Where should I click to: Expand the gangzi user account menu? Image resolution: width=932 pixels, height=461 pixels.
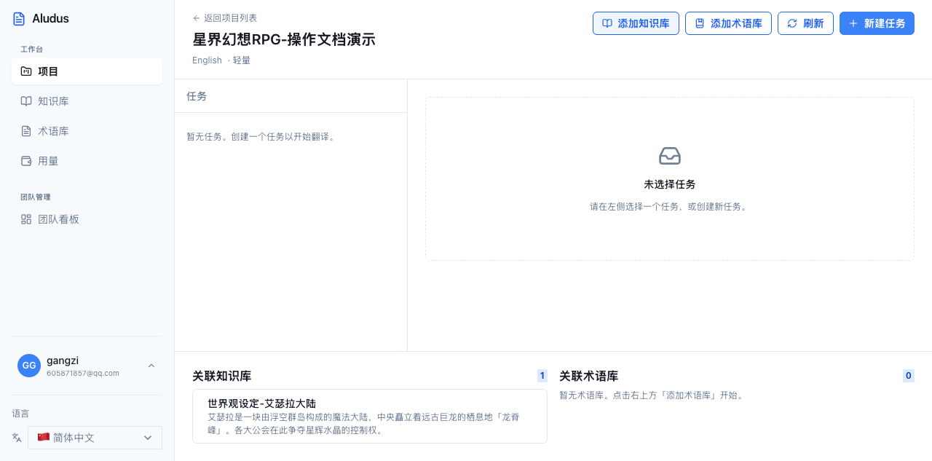click(87, 366)
